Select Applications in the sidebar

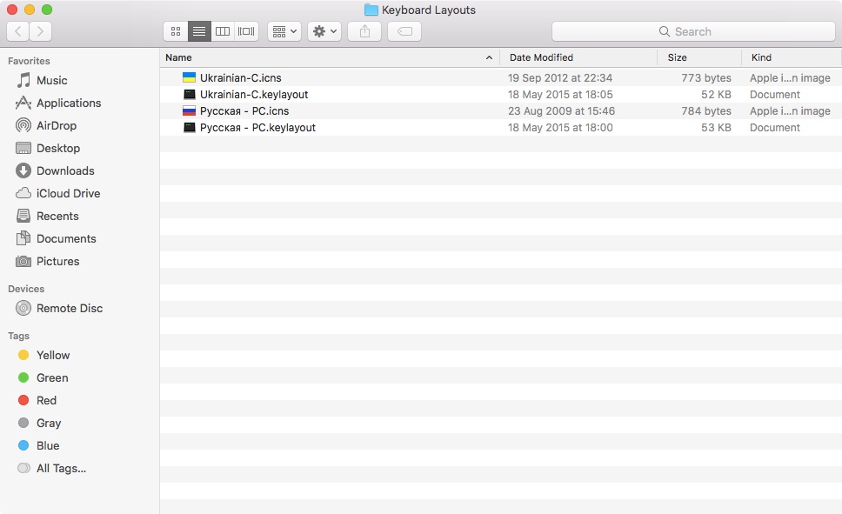(69, 103)
